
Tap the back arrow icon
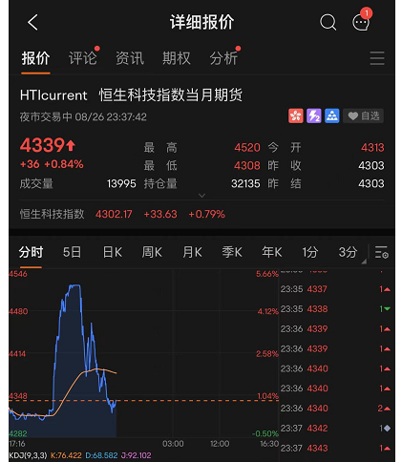pos(32,22)
